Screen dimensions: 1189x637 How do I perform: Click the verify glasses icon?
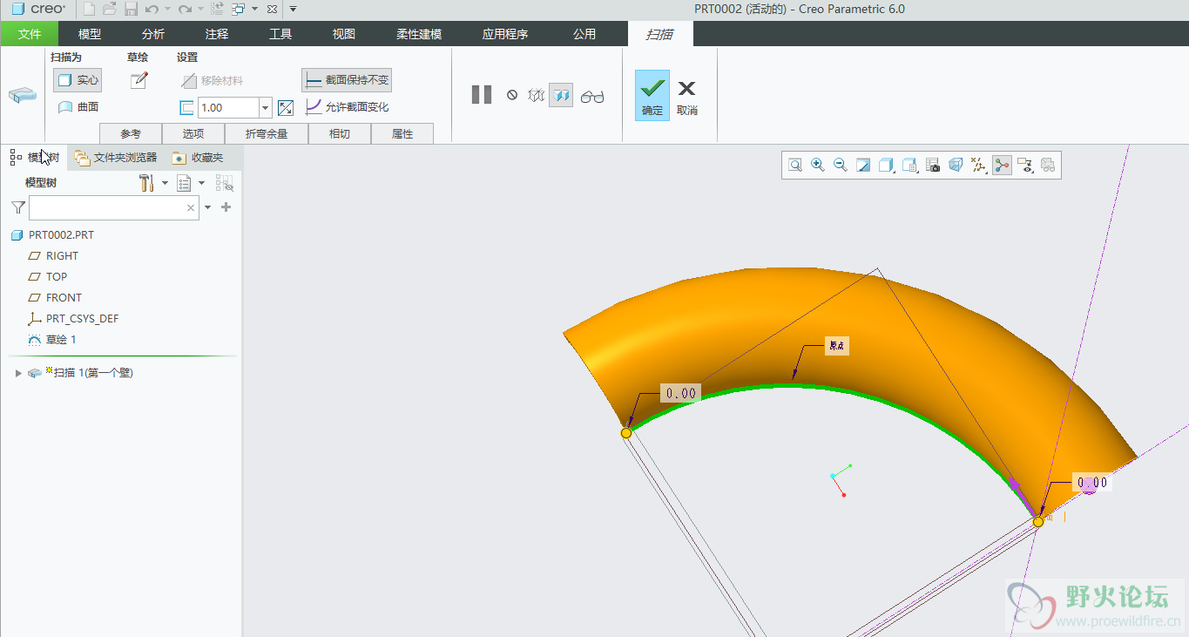pos(592,96)
